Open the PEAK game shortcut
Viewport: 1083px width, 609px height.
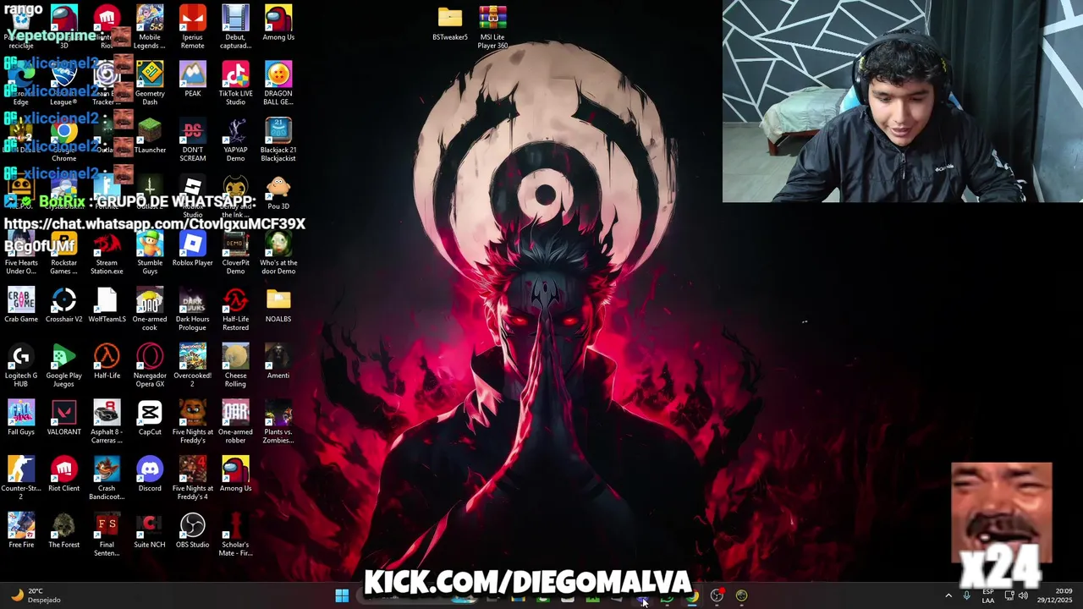193,80
